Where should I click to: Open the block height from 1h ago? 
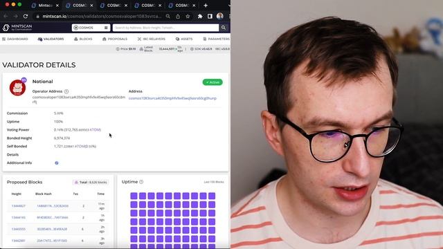[19, 218]
